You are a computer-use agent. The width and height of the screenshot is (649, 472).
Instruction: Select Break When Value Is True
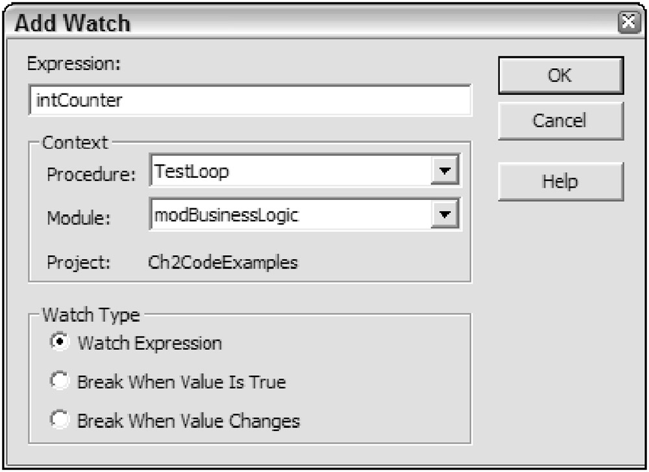(60, 382)
